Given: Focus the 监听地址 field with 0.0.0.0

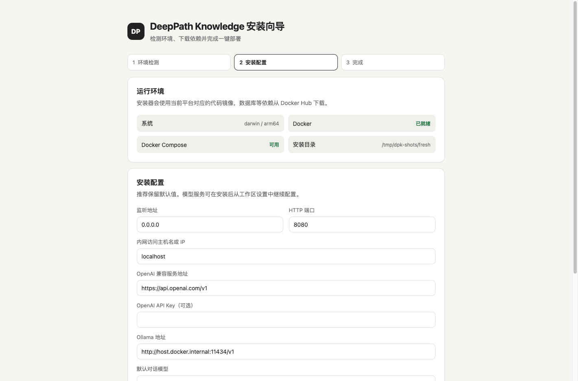Looking at the screenshot, I should coord(210,225).
